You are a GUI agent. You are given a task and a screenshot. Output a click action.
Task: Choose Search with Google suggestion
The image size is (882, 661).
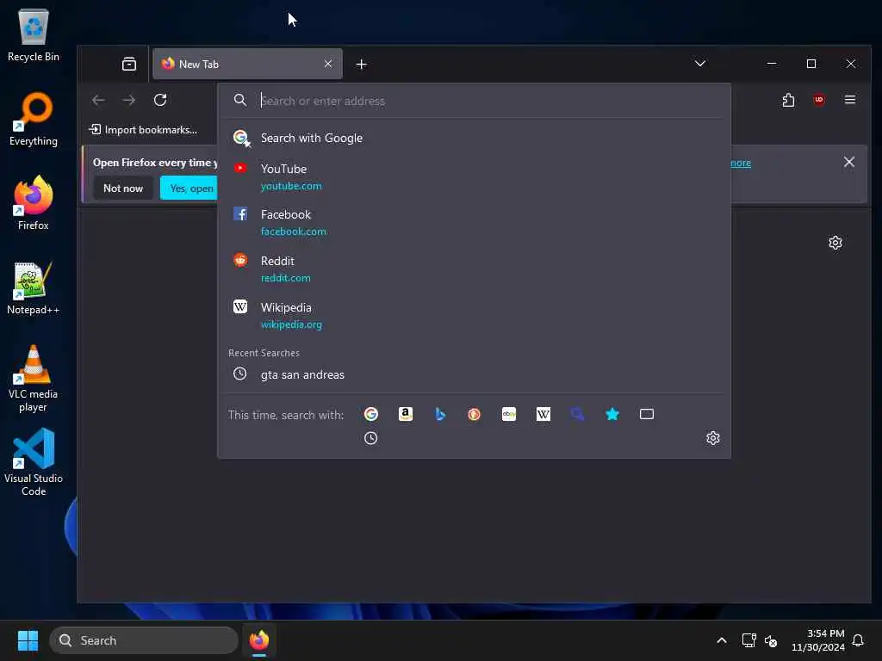[x=474, y=138]
